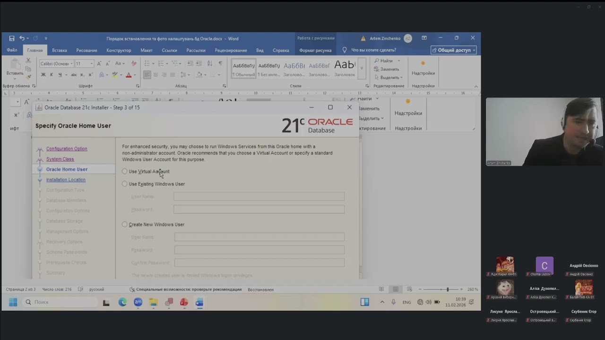This screenshot has width=605, height=340.
Task: Save the Word document with the floppy icon
Action: click(x=12, y=38)
